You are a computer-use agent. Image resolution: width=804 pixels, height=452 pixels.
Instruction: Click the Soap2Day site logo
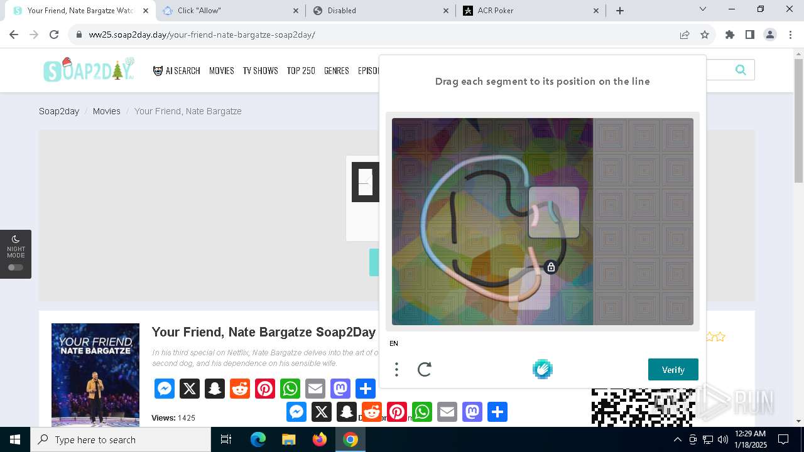pyautogui.click(x=89, y=70)
